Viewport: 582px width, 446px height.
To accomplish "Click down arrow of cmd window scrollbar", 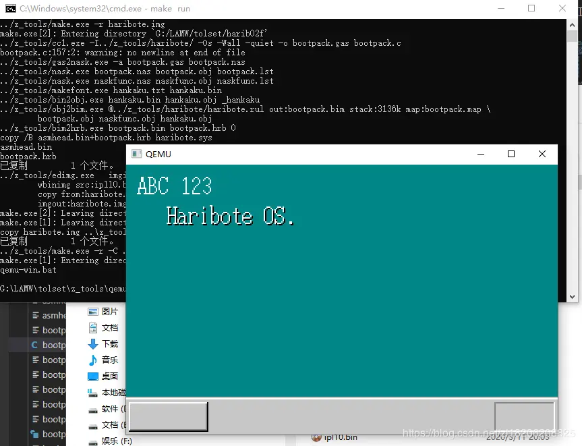I will [572, 297].
